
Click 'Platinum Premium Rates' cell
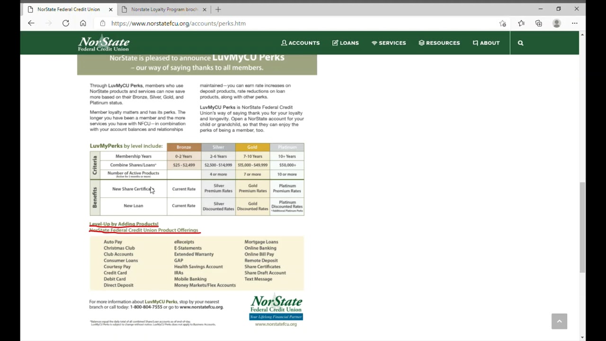287,188
